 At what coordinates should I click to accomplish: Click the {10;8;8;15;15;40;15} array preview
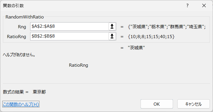coord(151,37)
